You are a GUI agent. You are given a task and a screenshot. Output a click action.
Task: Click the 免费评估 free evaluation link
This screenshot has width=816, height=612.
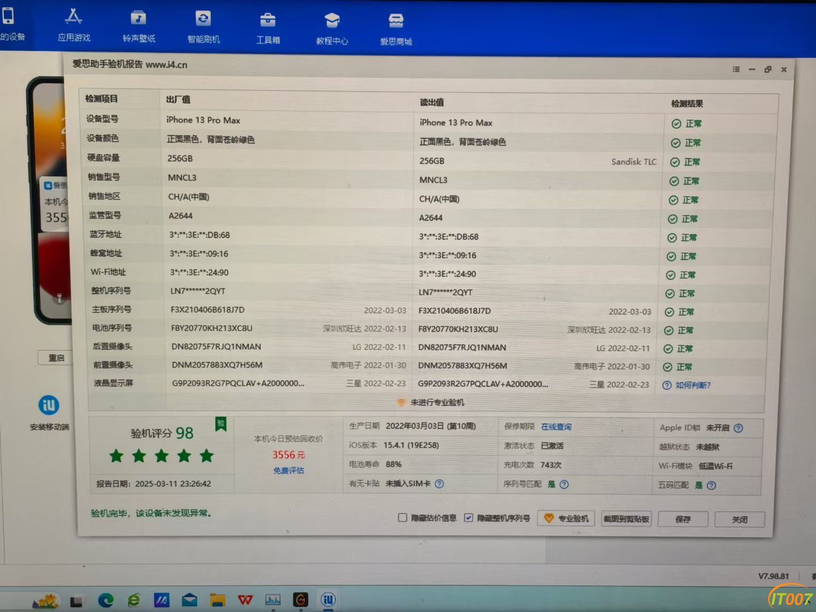click(x=288, y=470)
